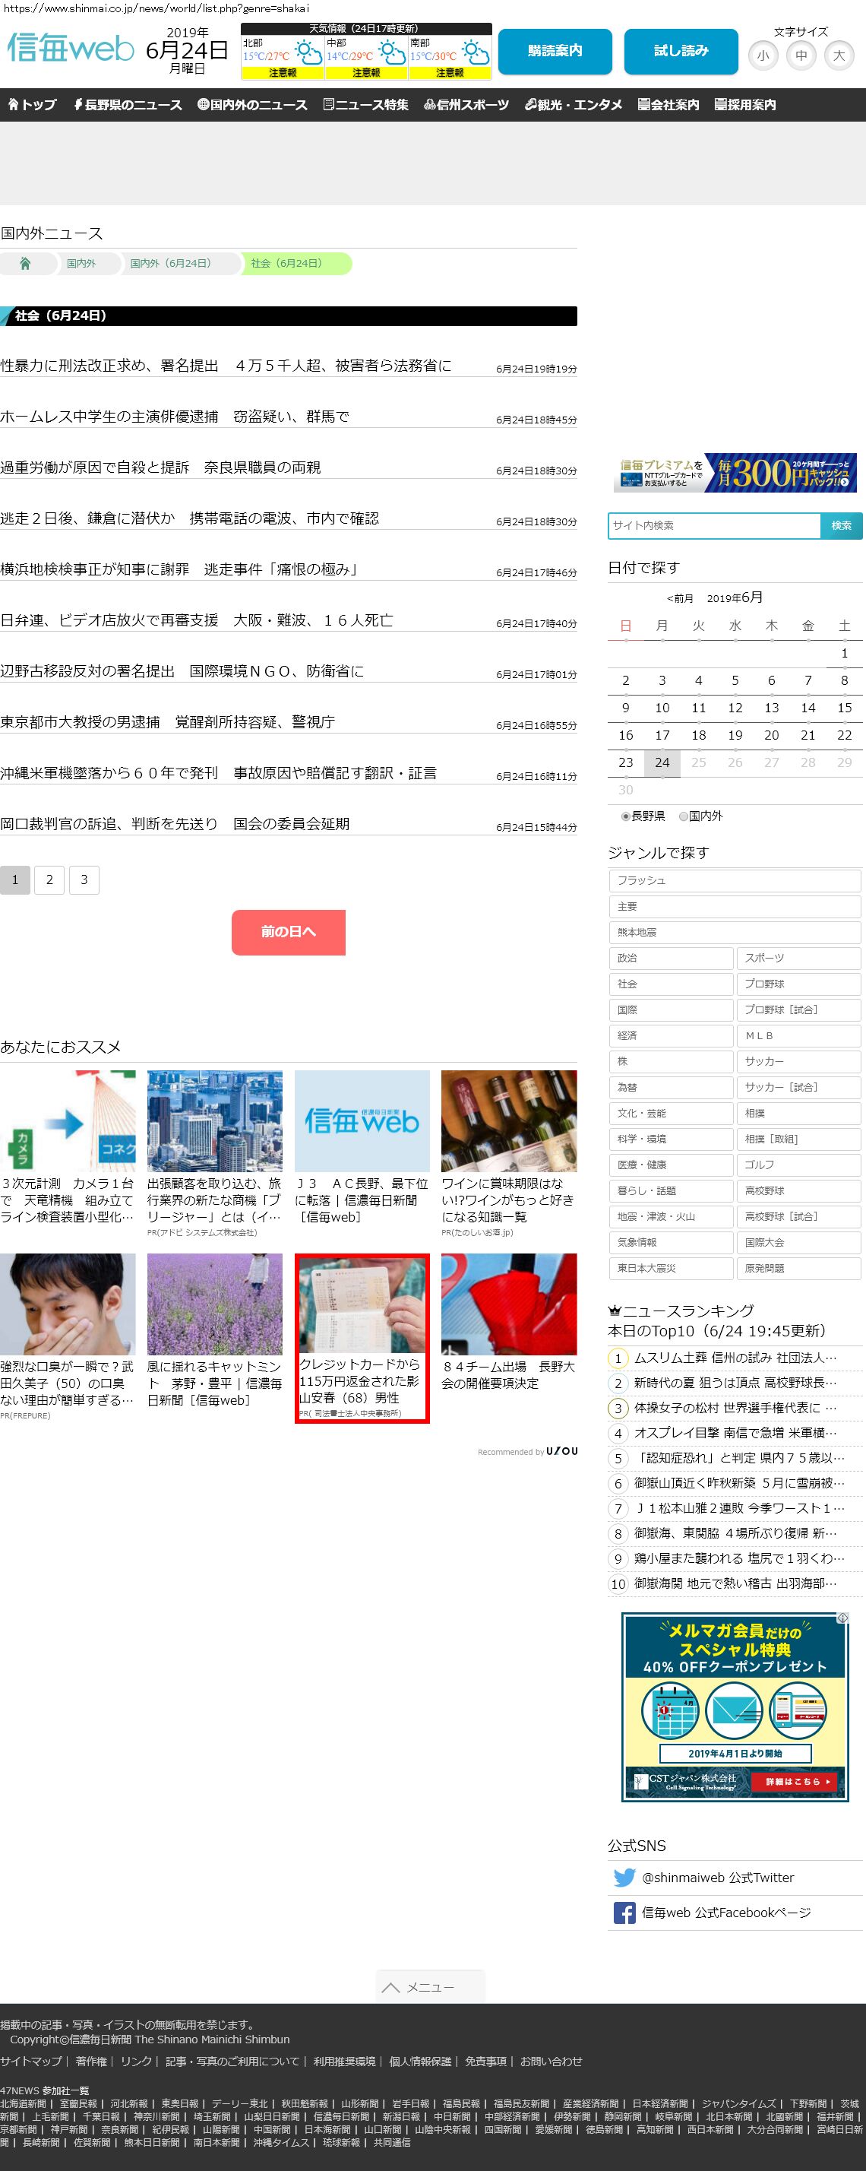
Task: Open the lavender field recommended thumbnail
Action: pyautogui.click(x=215, y=1304)
